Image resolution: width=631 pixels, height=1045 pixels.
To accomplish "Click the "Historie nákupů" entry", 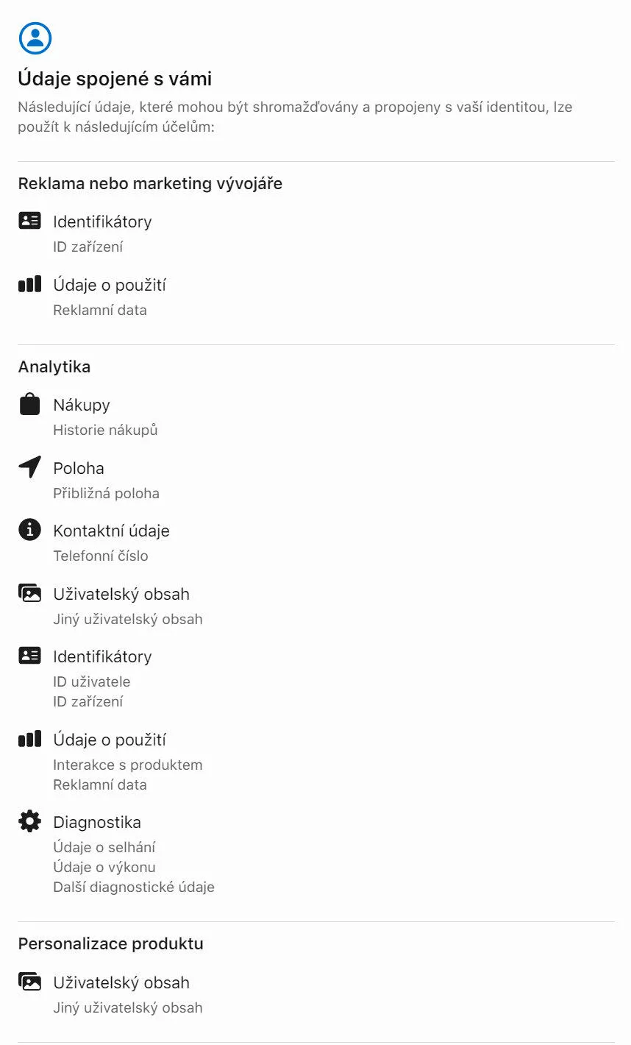I will pos(105,430).
